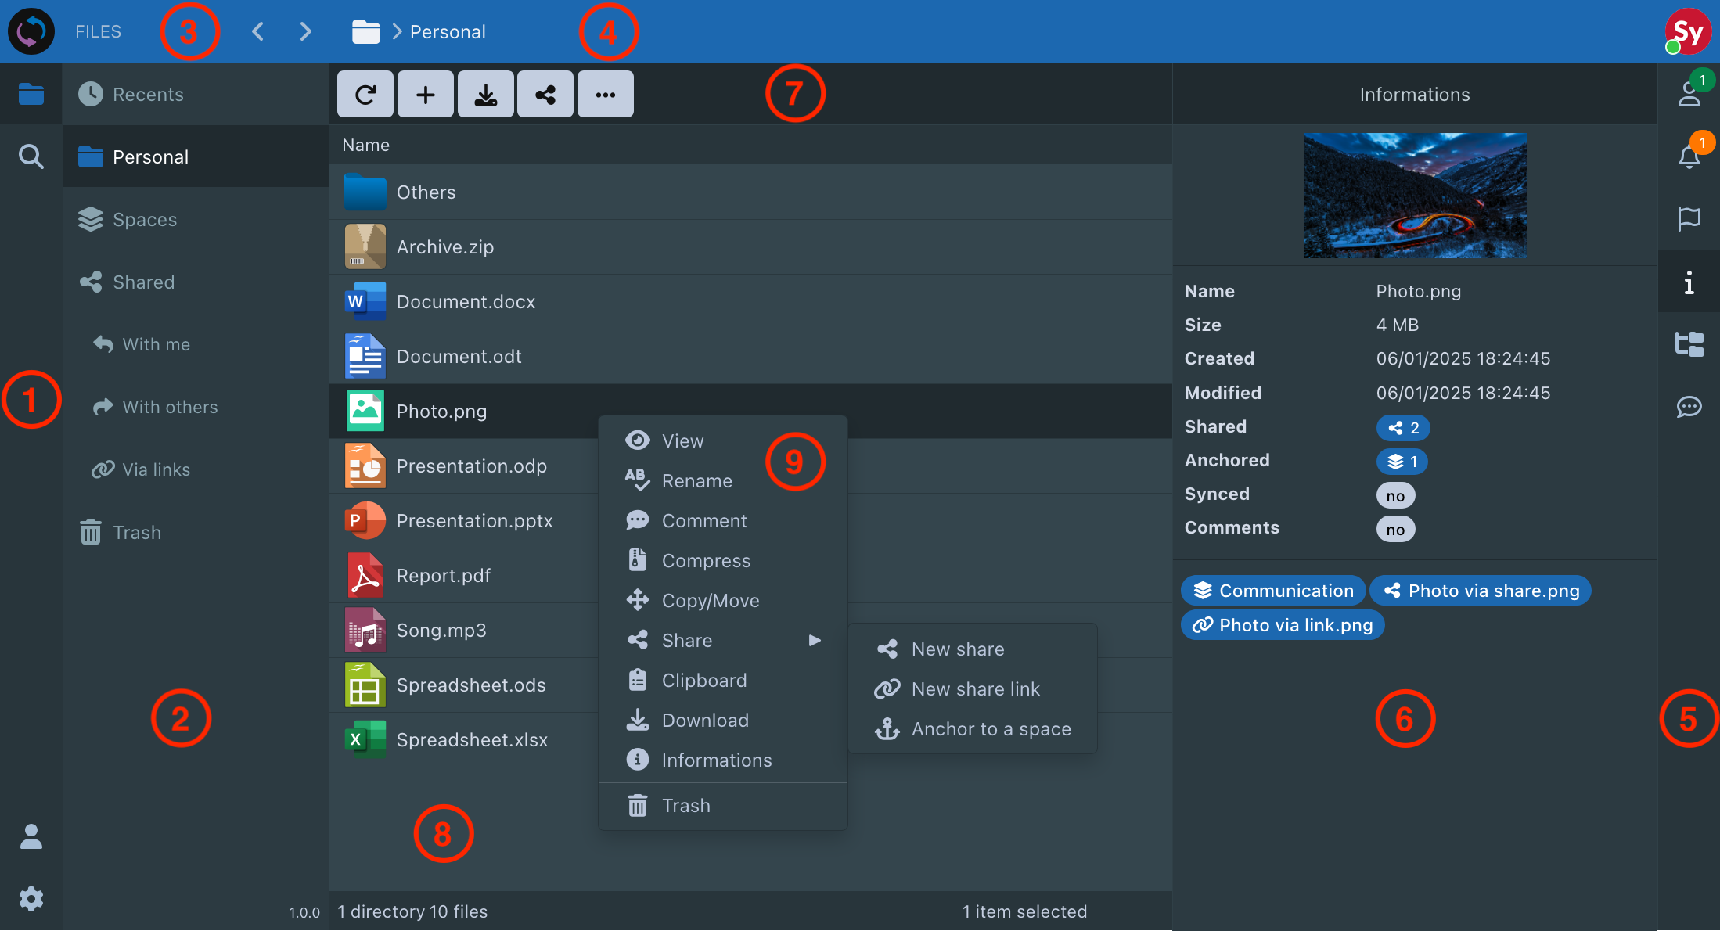Open the more options ... dropdown

605,93
